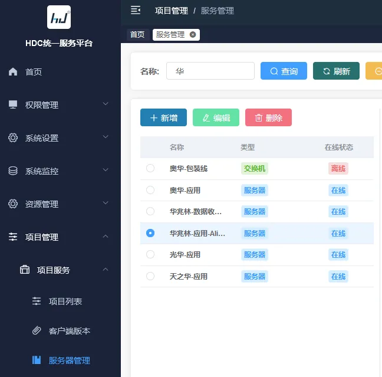Click the 光华-应用 name cell

[185, 255]
